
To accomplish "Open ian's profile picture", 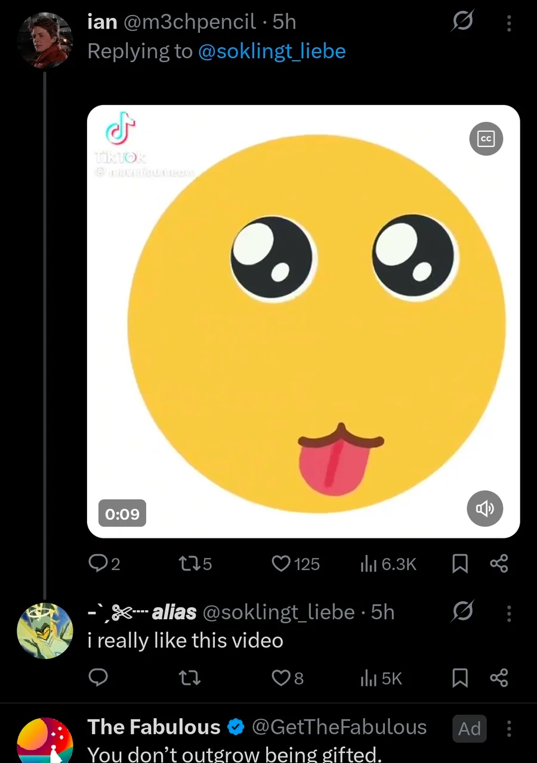I will click(45, 40).
